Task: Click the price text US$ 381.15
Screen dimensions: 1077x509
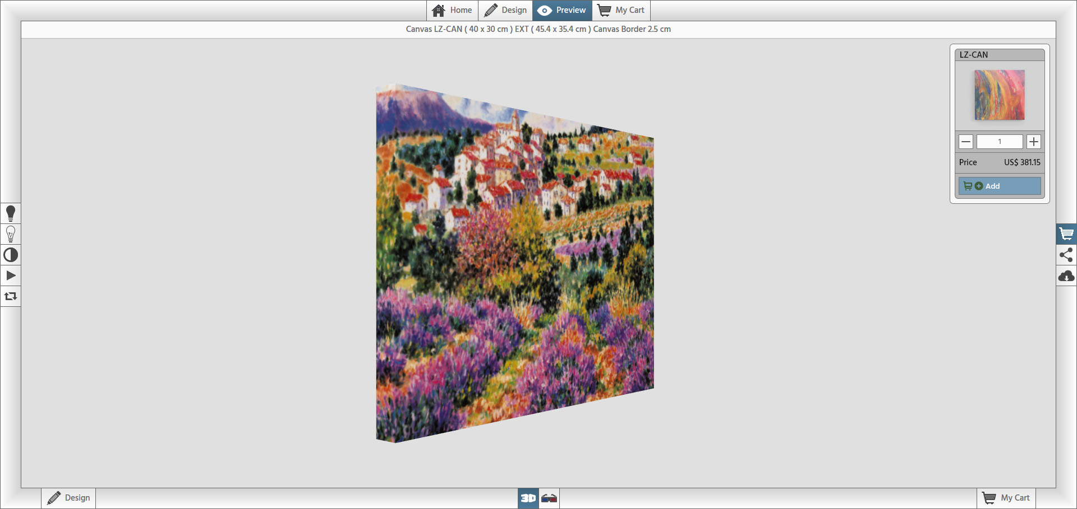Action: pos(1022,162)
